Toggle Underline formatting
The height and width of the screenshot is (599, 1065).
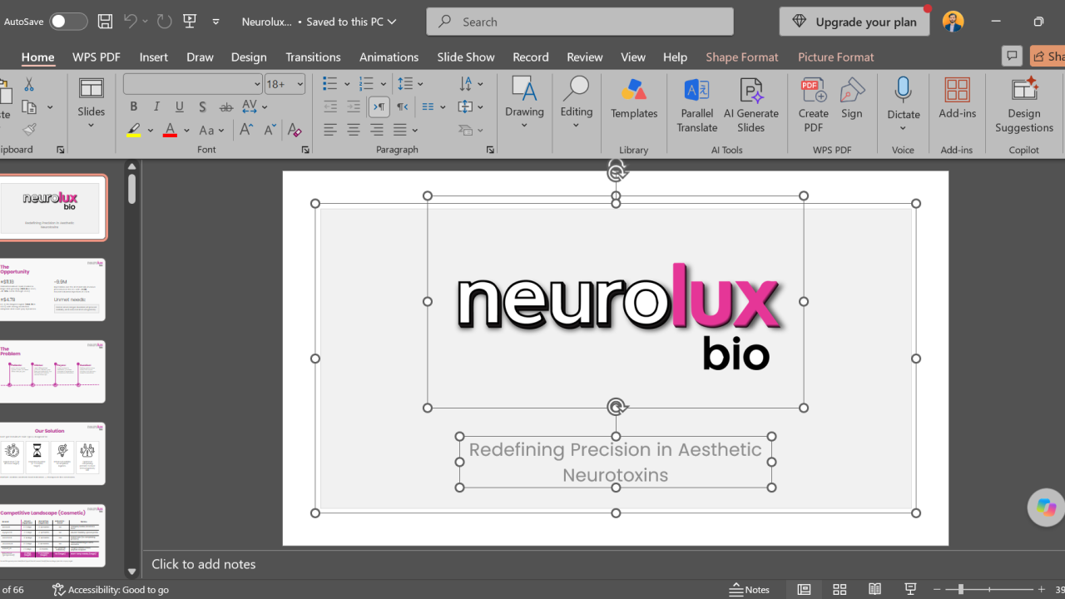pyautogui.click(x=180, y=106)
